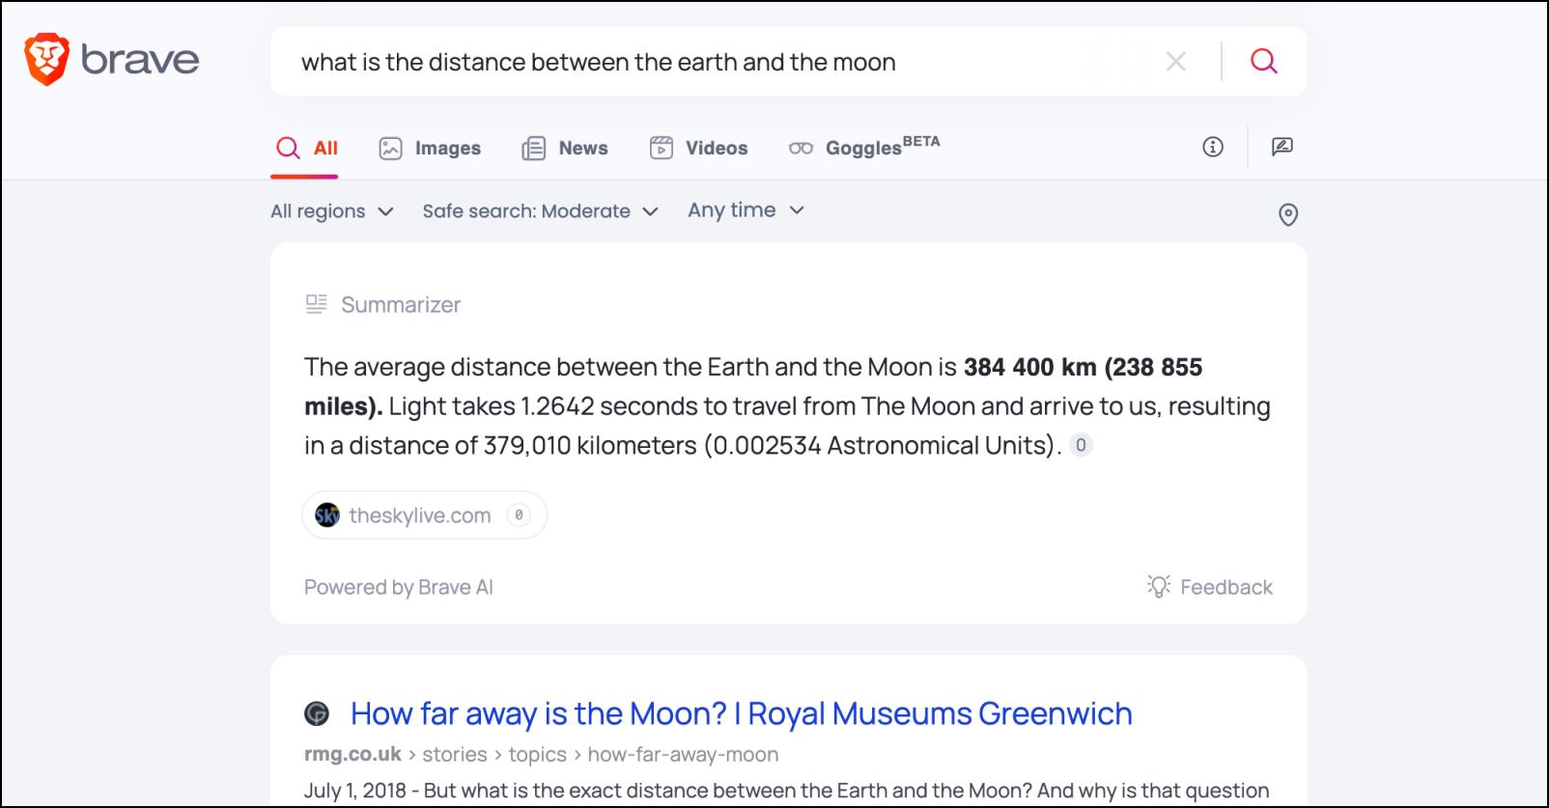Open the Any time filter dropdown
The image size is (1549, 808).
click(746, 209)
